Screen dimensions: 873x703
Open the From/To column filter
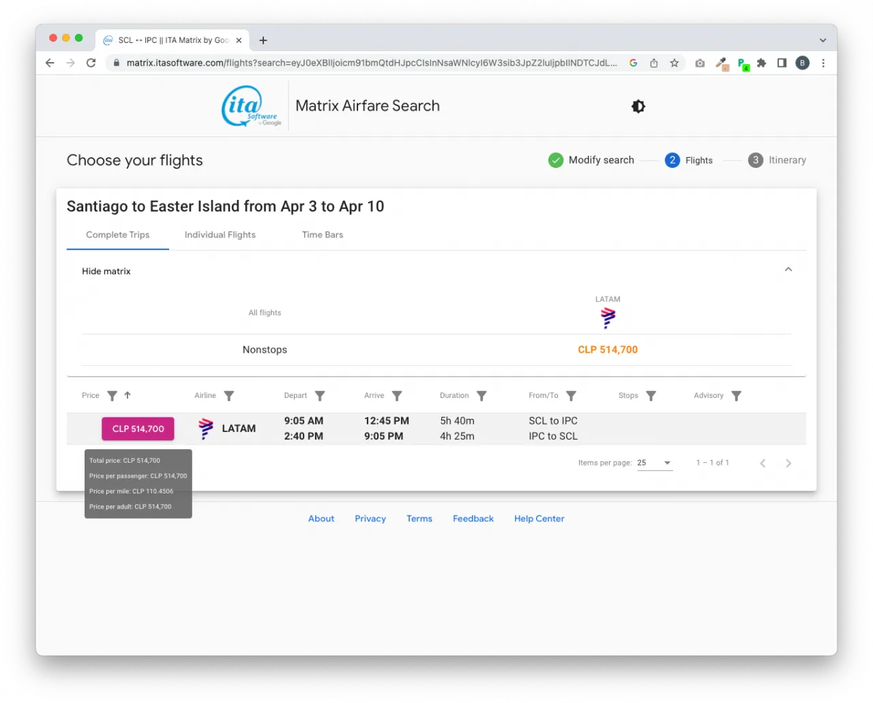pyautogui.click(x=571, y=396)
